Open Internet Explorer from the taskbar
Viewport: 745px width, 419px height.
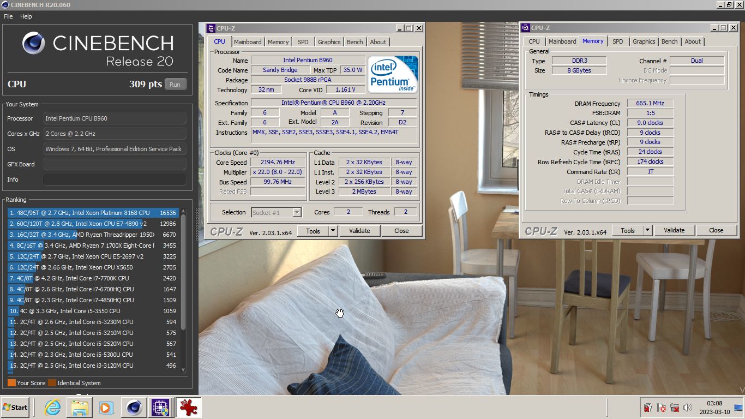click(x=52, y=408)
